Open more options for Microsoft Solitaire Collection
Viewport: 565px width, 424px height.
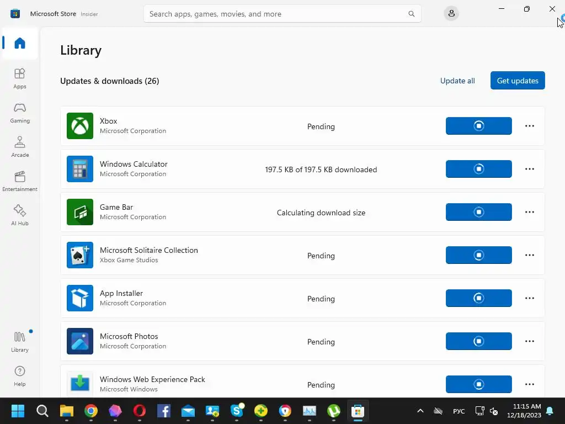point(529,255)
